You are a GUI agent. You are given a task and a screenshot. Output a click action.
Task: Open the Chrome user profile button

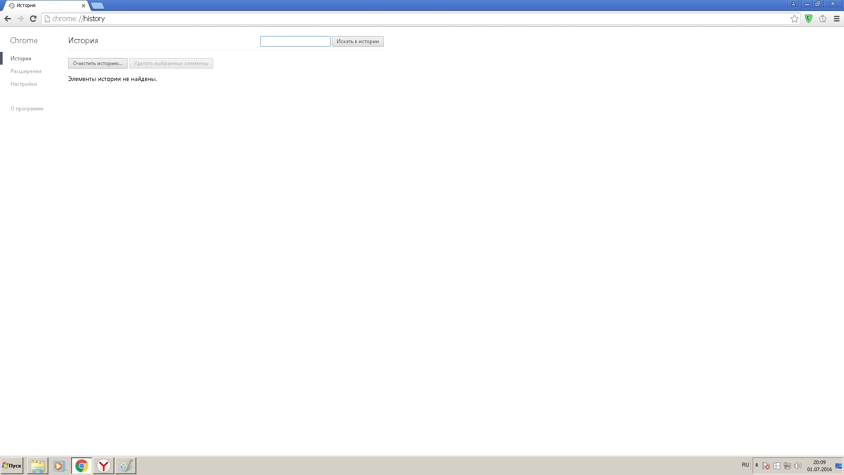click(793, 4)
